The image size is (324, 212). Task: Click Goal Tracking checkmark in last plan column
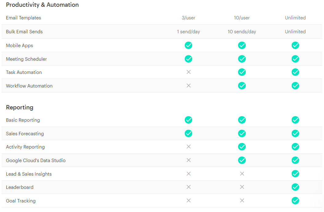click(x=295, y=201)
